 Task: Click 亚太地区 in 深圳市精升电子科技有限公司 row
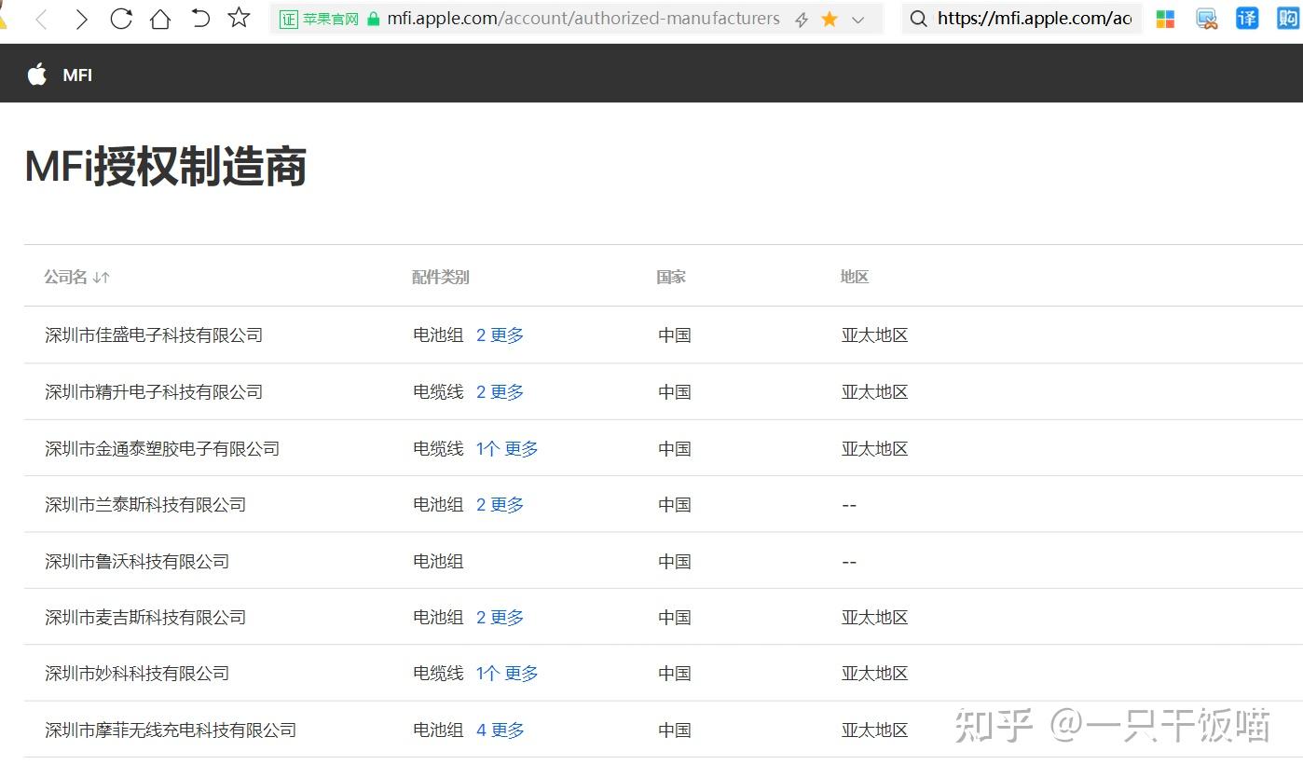tap(874, 392)
